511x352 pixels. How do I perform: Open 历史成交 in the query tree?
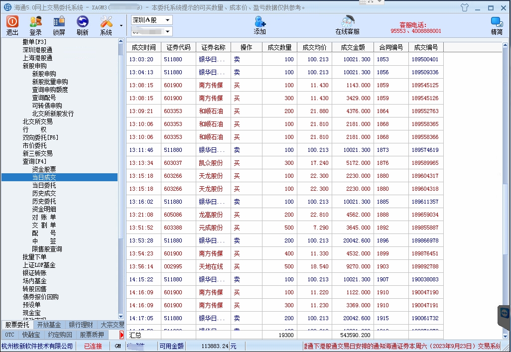pos(44,193)
